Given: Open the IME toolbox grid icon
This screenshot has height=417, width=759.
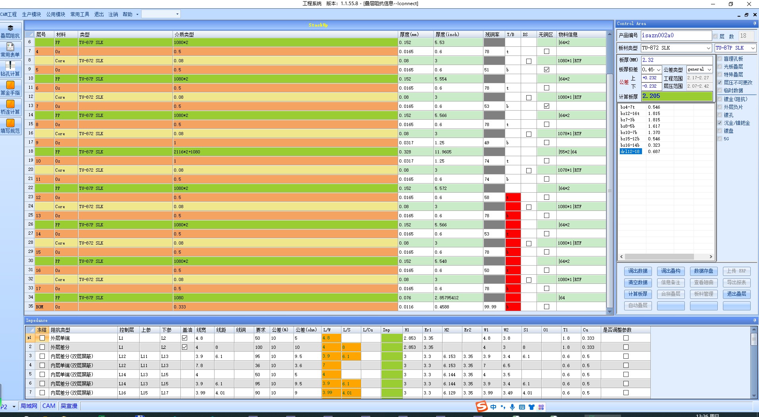Looking at the screenshot, I should [x=541, y=407].
